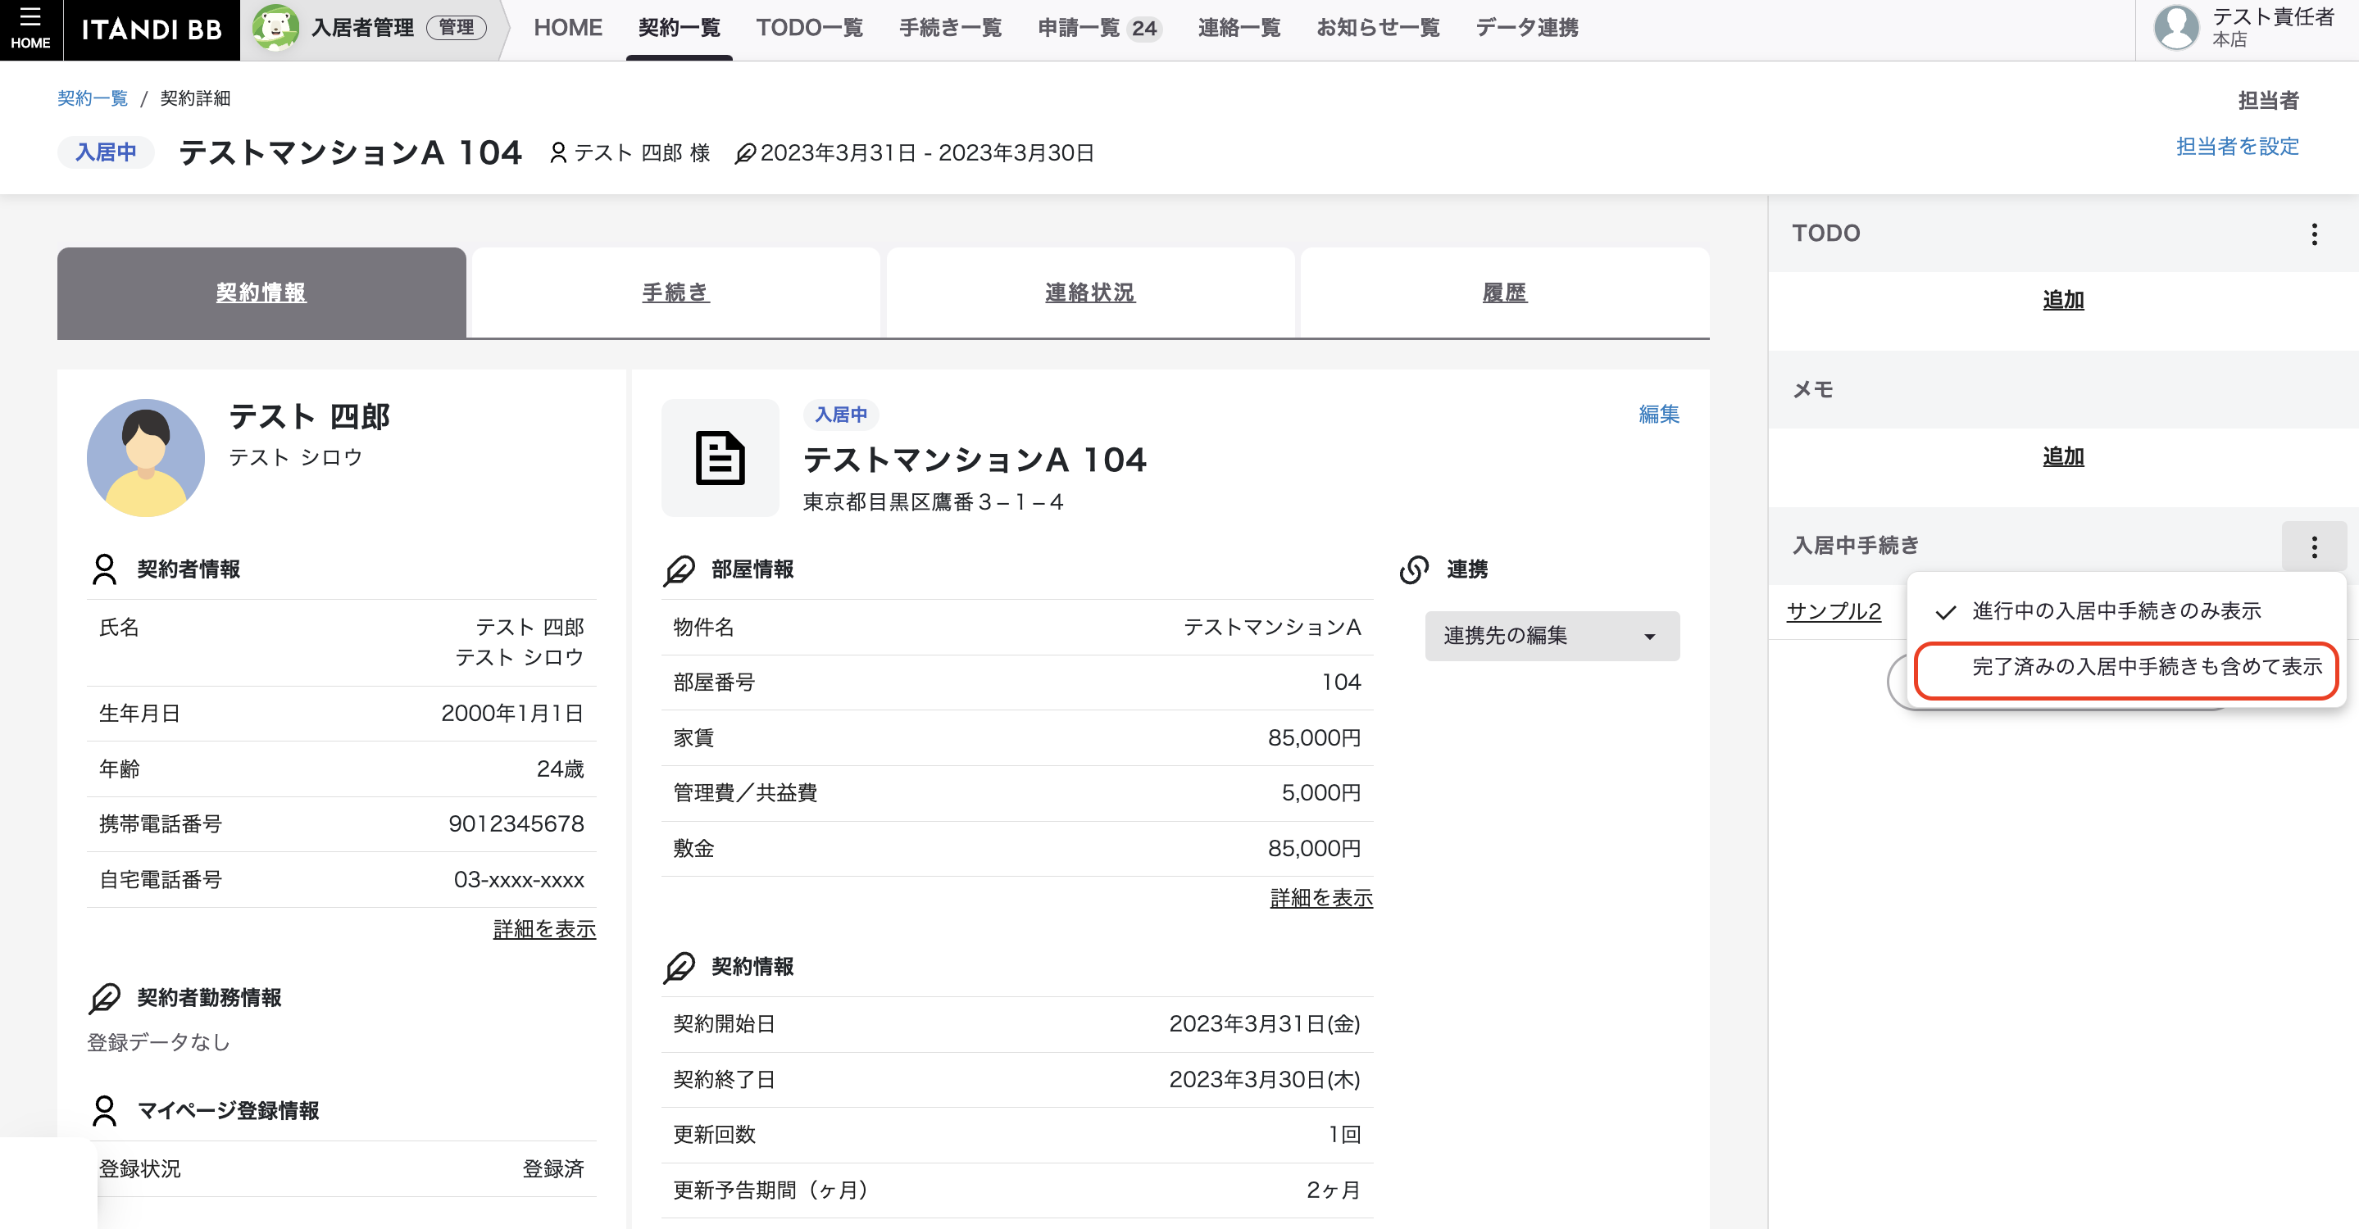This screenshot has width=2359, height=1229.
Task: Click the person icon next to 契約者情報
Action: [x=104, y=569]
